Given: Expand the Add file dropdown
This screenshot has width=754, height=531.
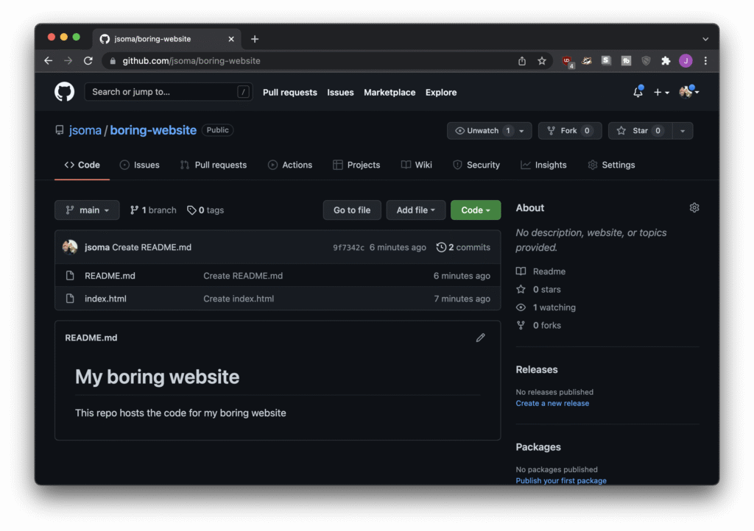Looking at the screenshot, I should pos(415,210).
